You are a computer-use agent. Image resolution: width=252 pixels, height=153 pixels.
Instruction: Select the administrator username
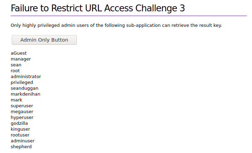(26, 77)
